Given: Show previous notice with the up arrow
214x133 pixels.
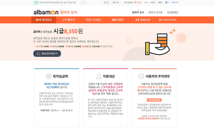Looking at the screenshot, I should pyautogui.click(x=84, y=3).
